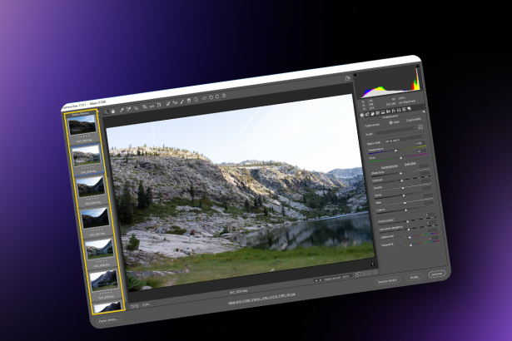This screenshot has width=512, height=341.
Task: Rotate image clockwise
Action: (217, 96)
